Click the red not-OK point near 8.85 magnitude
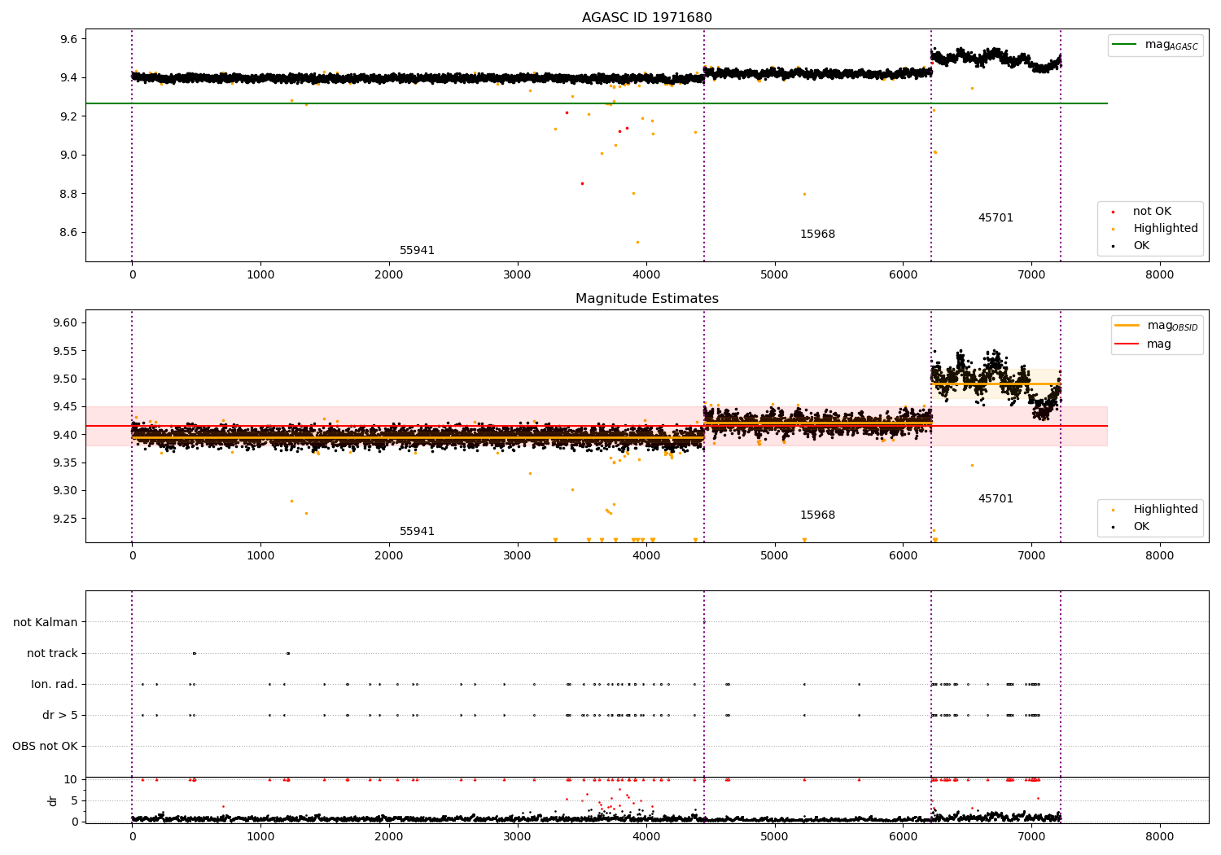Screen dimensions: 1221x855 click(x=582, y=184)
